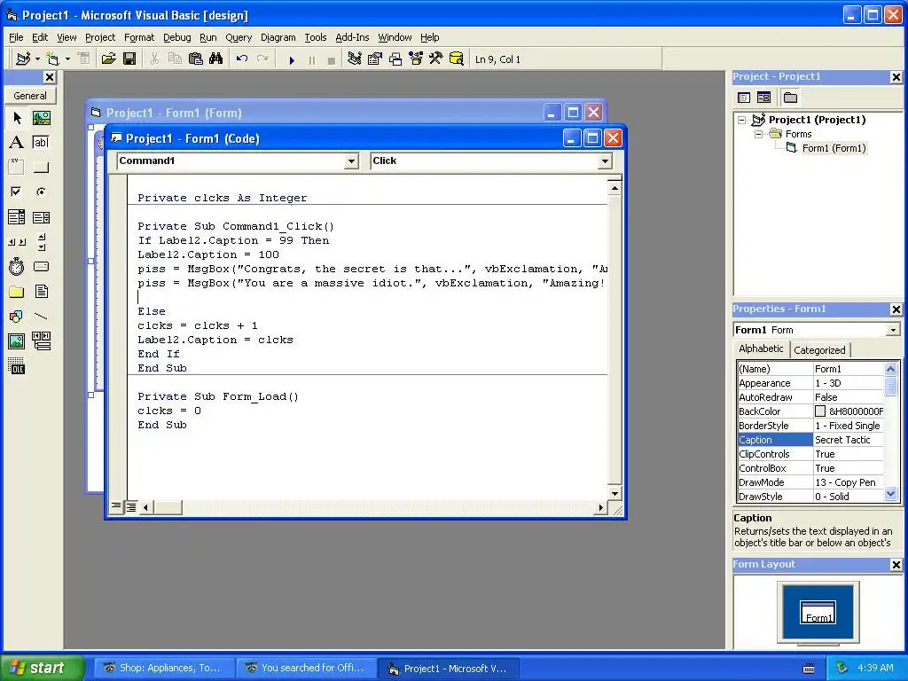This screenshot has width=908, height=681.
Task: Open the Toolbox toolbar icon
Action: pos(435,59)
